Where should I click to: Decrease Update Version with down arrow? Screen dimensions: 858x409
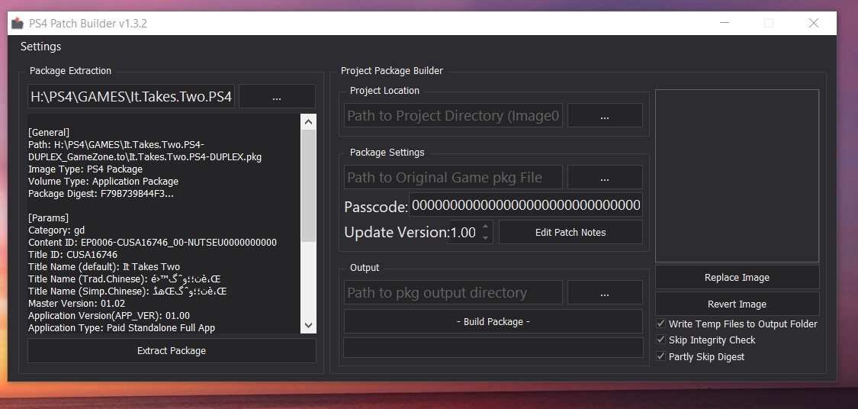click(485, 238)
